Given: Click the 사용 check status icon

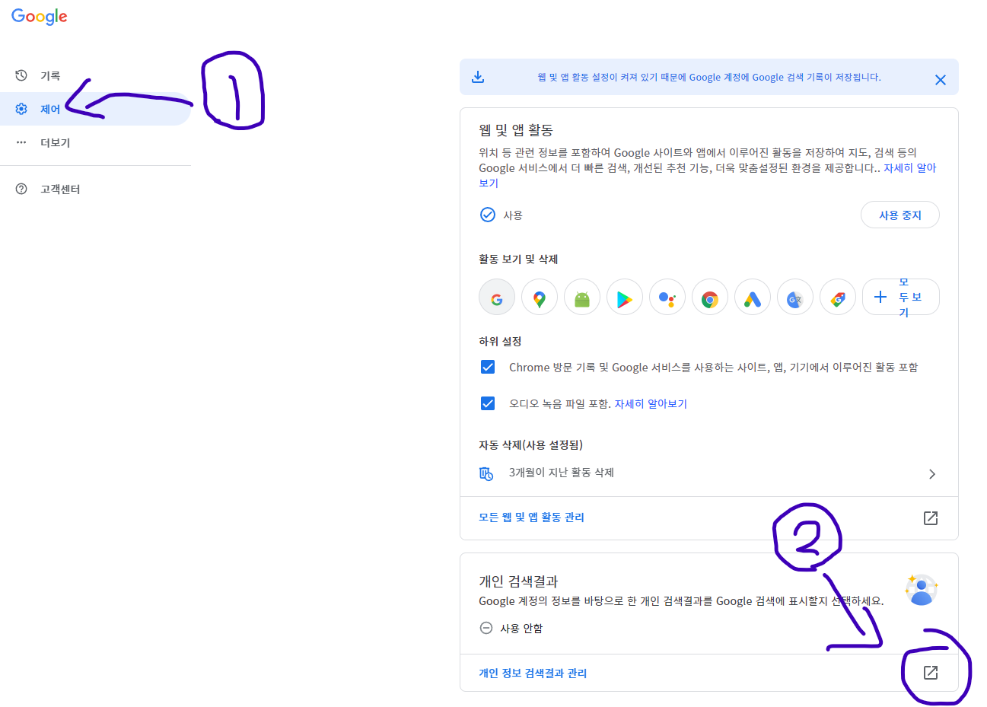Looking at the screenshot, I should pyautogui.click(x=488, y=215).
